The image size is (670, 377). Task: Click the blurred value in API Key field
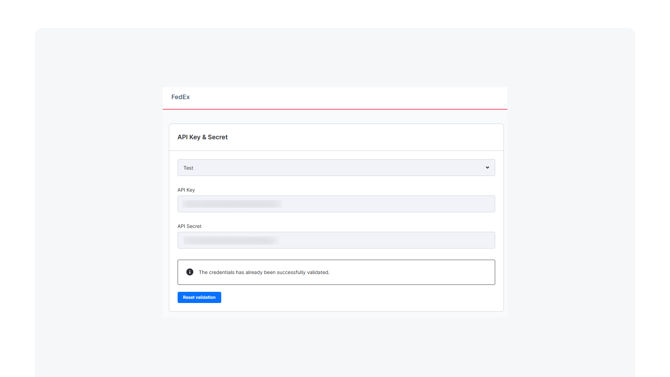[x=232, y=204]
